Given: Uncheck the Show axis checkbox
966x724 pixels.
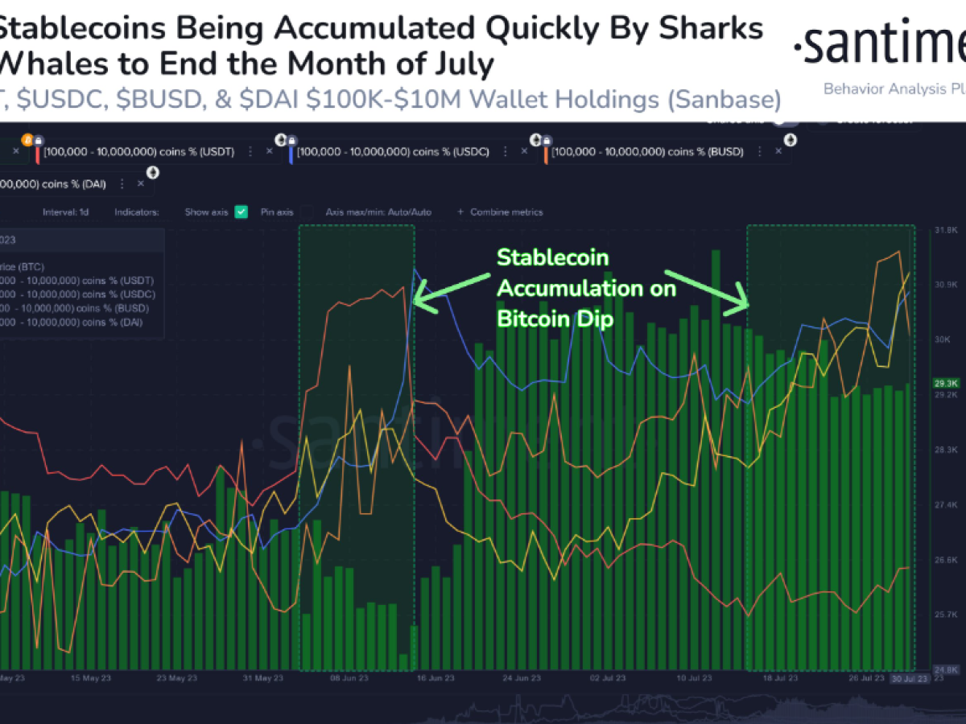Looking at the screenshot, I should 241,212.
